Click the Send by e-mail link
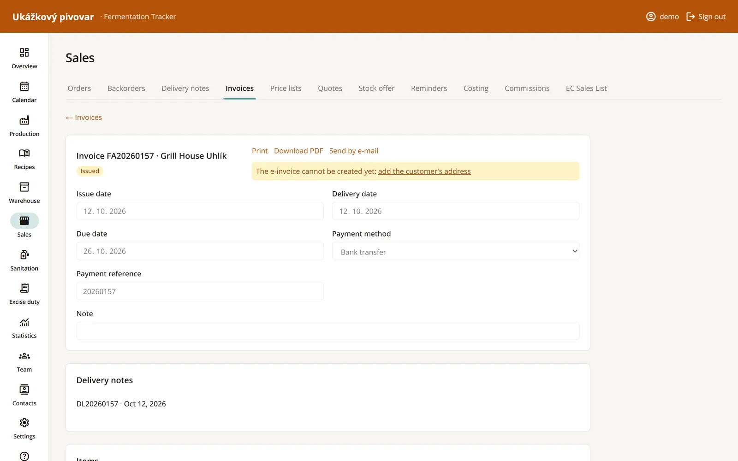The image size is (738, 461). (354, 151)
